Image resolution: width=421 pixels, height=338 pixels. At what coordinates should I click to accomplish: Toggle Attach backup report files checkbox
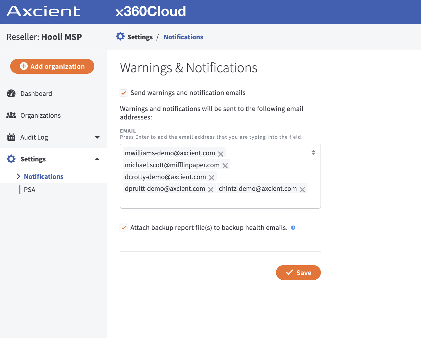(x=123, y=228)
